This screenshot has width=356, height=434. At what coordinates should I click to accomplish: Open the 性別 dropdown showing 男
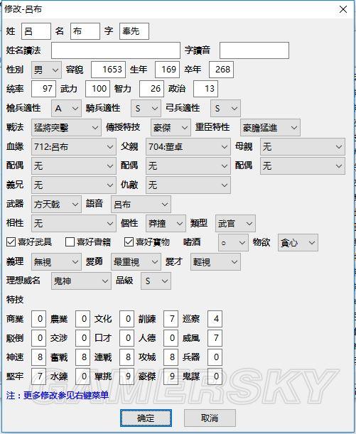(x=46, y=70)
